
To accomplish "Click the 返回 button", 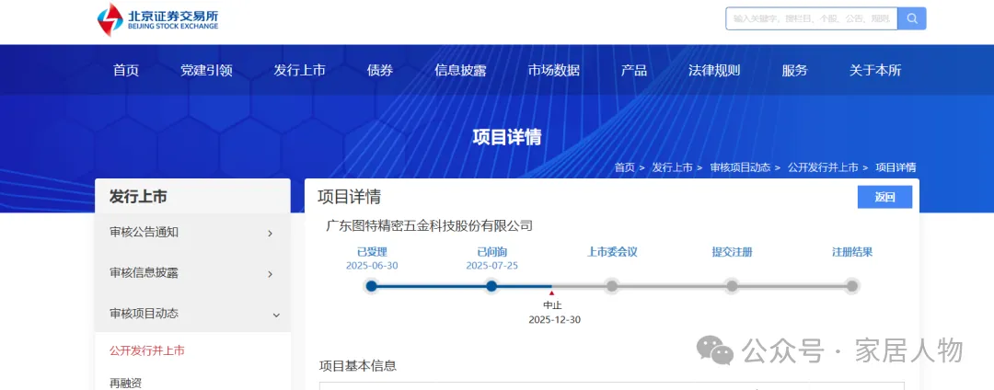I will pos(885,197).
